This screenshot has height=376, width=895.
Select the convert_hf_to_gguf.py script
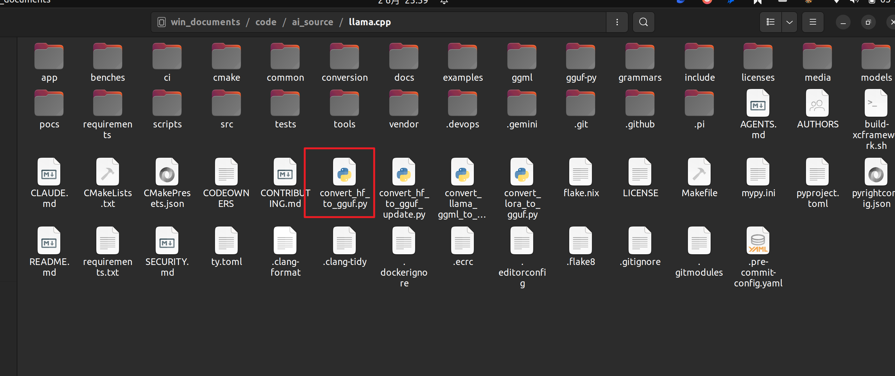click(345, 183)
